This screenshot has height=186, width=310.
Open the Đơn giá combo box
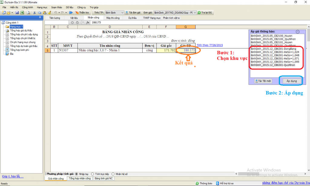tap(195, 13)
